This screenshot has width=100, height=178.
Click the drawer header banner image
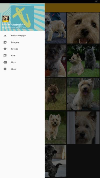pyautogui.click(x=22, y=17)
